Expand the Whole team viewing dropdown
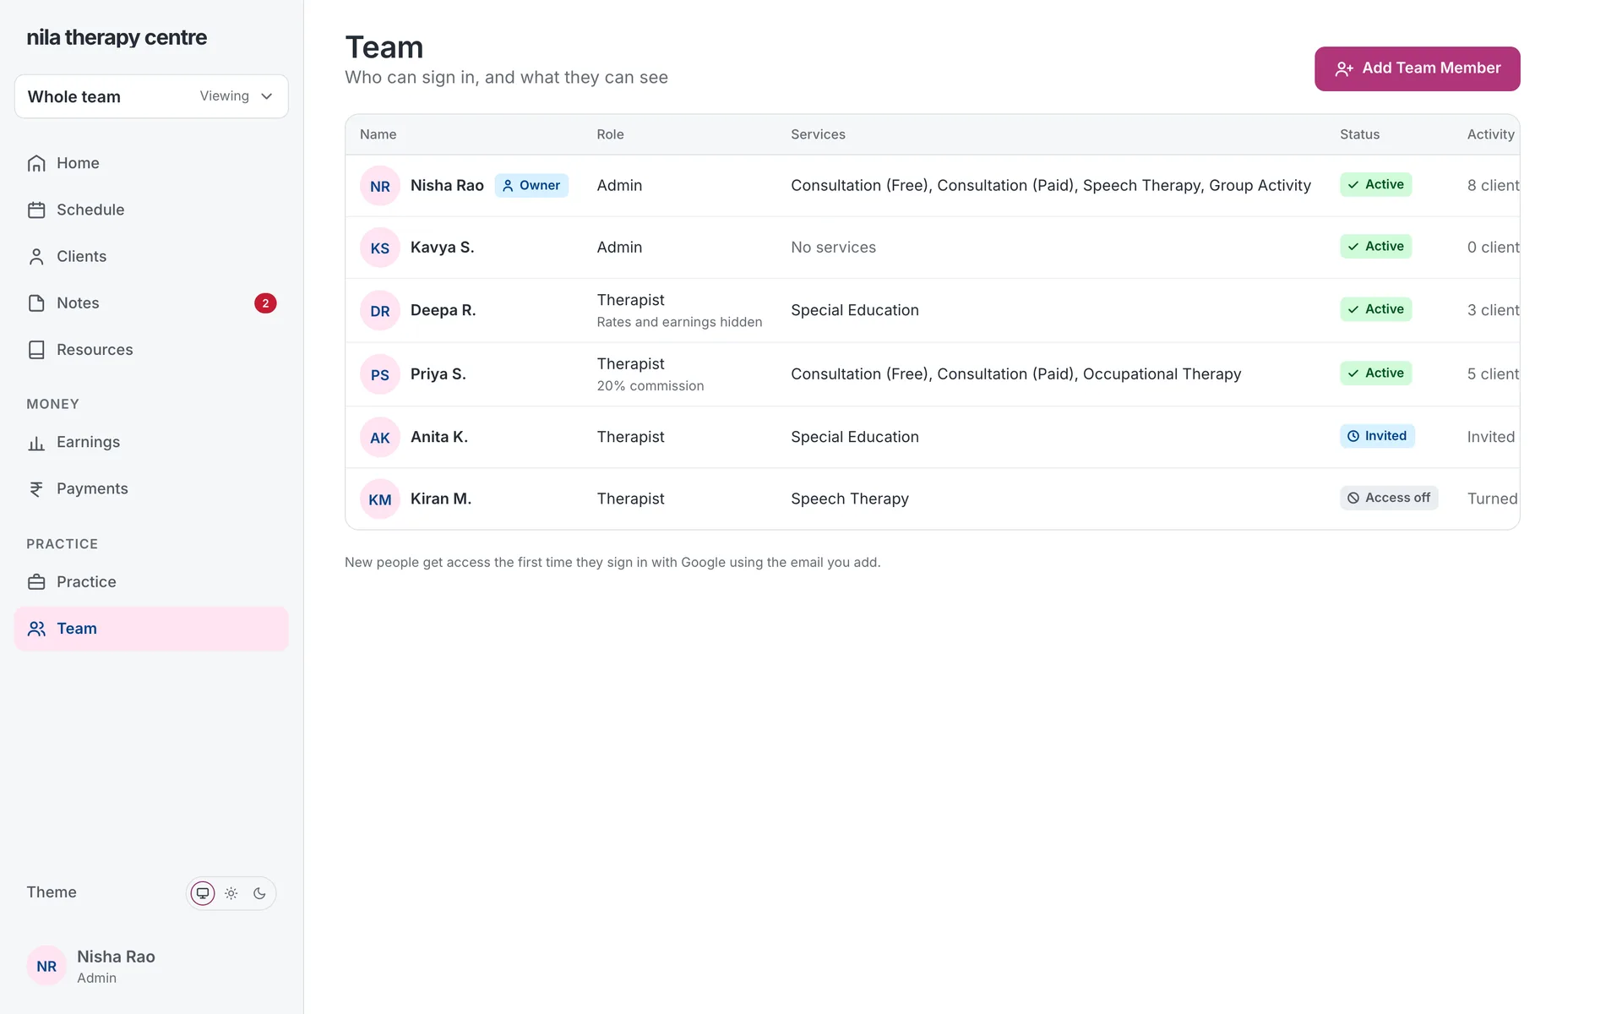Viewport: 1622px width, 1014px height. pyautogui.click(x=151, y=96)
